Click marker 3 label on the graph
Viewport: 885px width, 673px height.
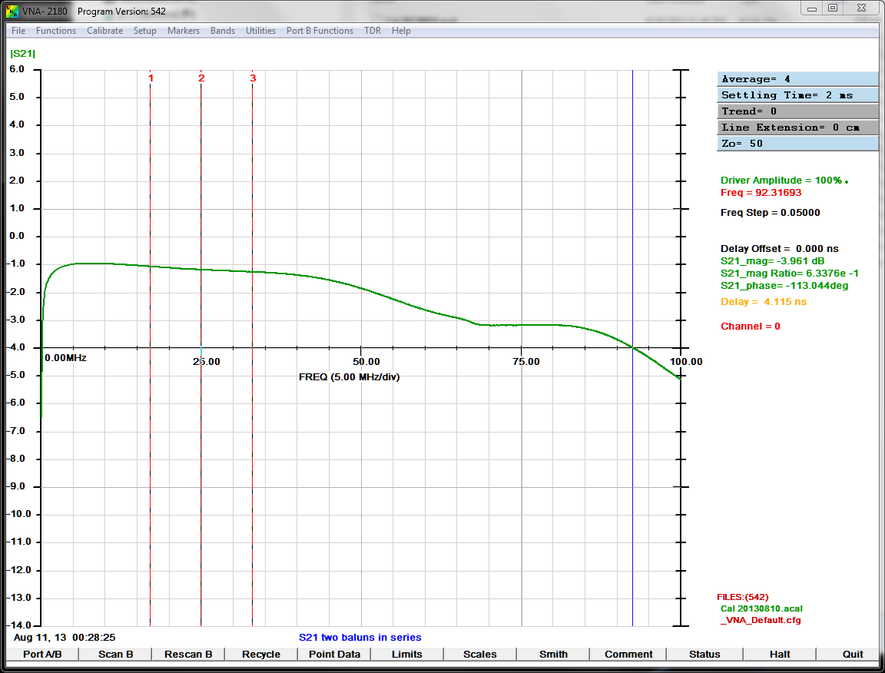[x=253, y=78]
